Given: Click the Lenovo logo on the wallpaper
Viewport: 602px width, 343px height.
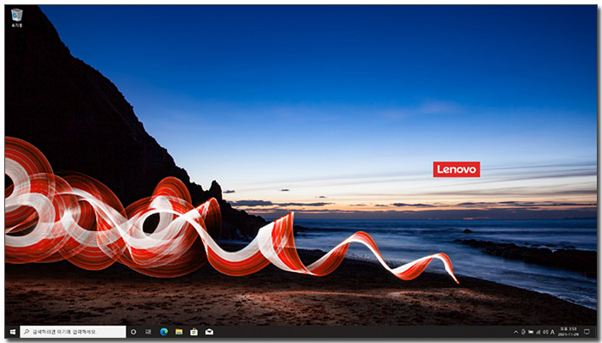Looking at the screenshot, I should [x=457, y=169].
